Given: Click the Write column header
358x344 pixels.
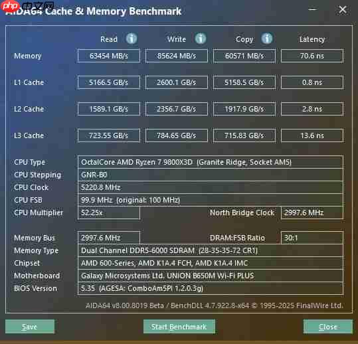Looking at the screenshot, I should tap(177, 39).
